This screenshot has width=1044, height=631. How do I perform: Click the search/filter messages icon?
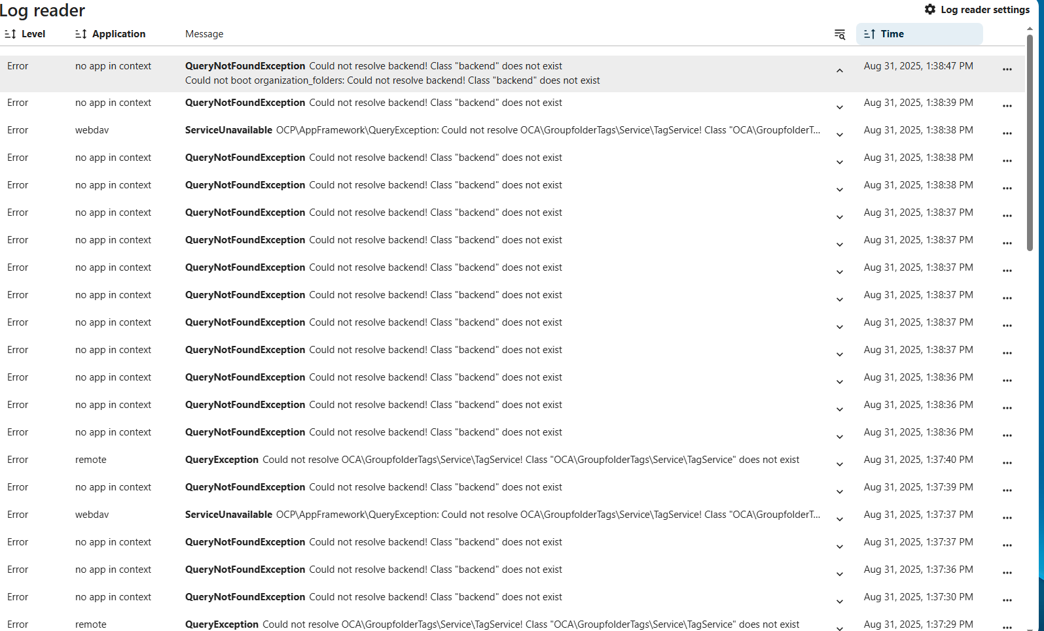(839, 34)
